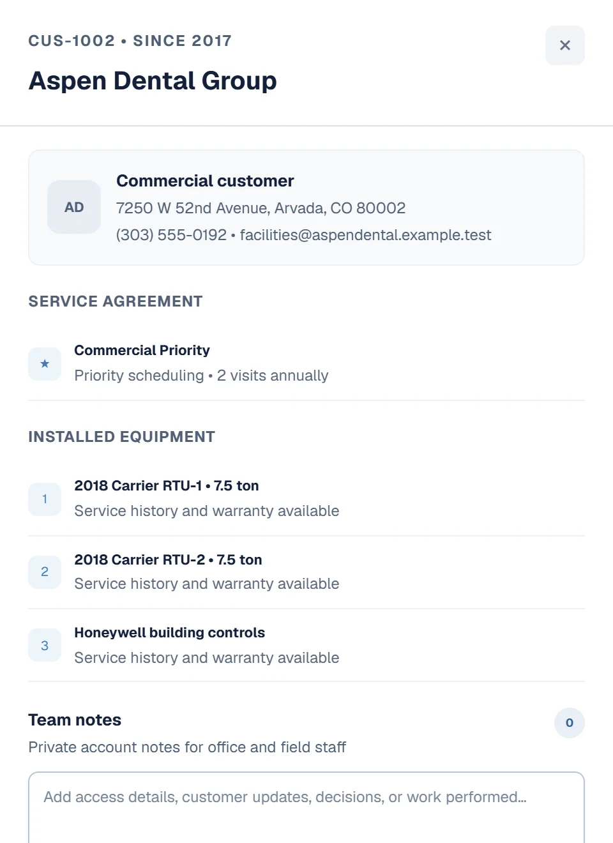Click the Team notes heading
The image size is (613, 843).
75,720
